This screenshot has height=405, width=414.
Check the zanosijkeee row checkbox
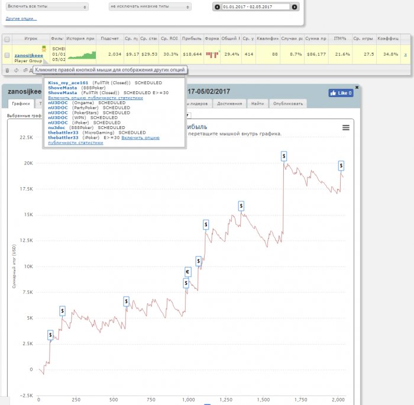tap(7, 54)
